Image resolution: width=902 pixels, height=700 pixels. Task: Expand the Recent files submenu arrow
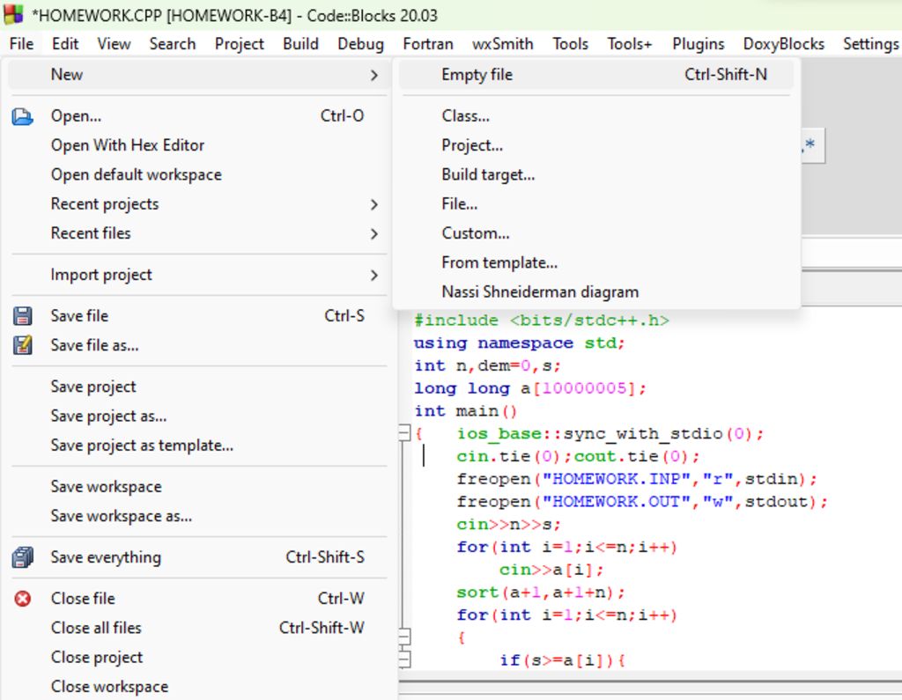pyautogui.click(x=373, y=233)
